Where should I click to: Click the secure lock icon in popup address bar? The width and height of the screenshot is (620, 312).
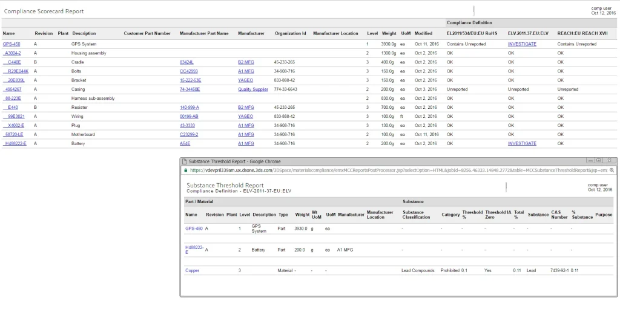coord(185,171)
